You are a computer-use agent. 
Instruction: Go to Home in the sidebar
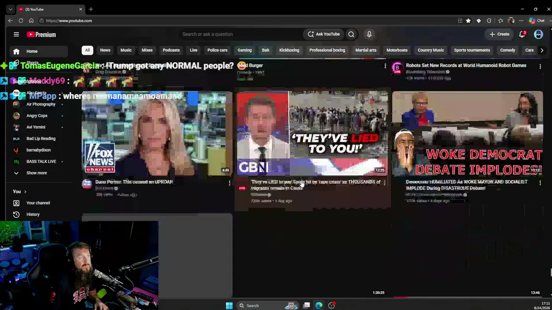pyautogui.click(x=38, y=51)
